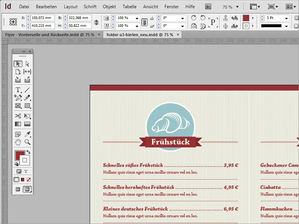The width and height of the screenshot is (299, 224).
Task: Choose the Direct Selection tool
Action: 27,63
